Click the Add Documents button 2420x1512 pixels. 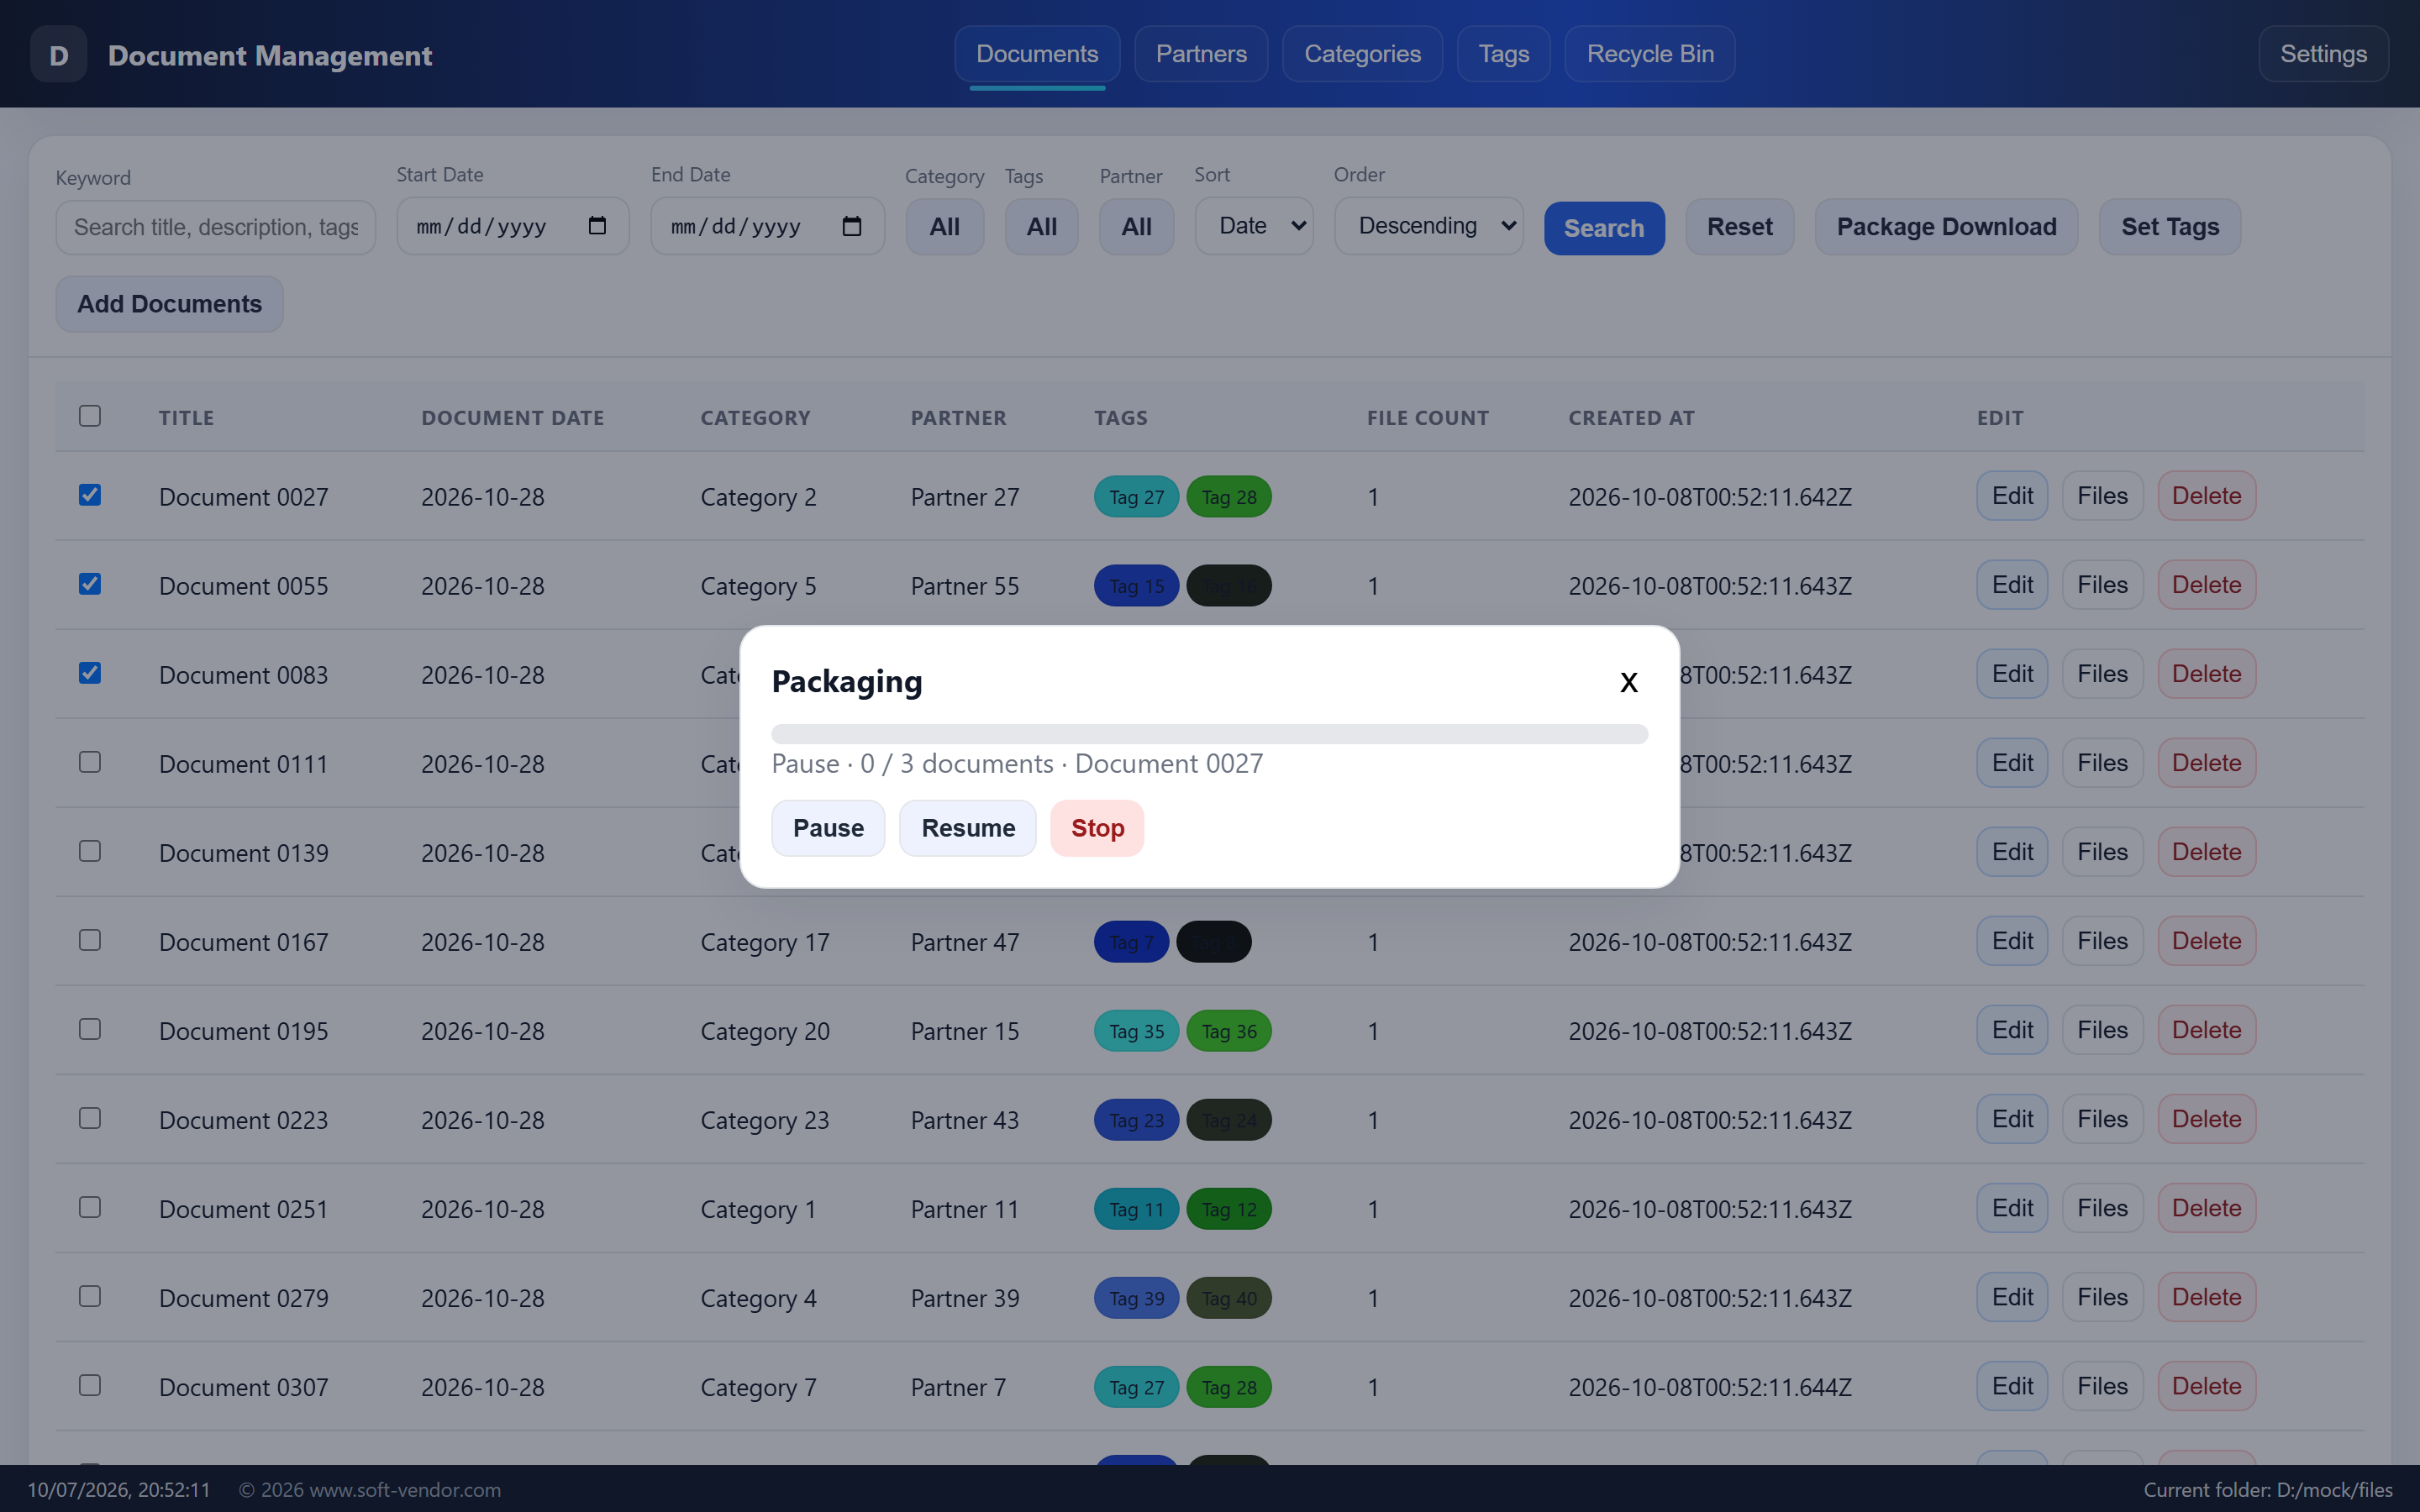(x=169, y=304)
